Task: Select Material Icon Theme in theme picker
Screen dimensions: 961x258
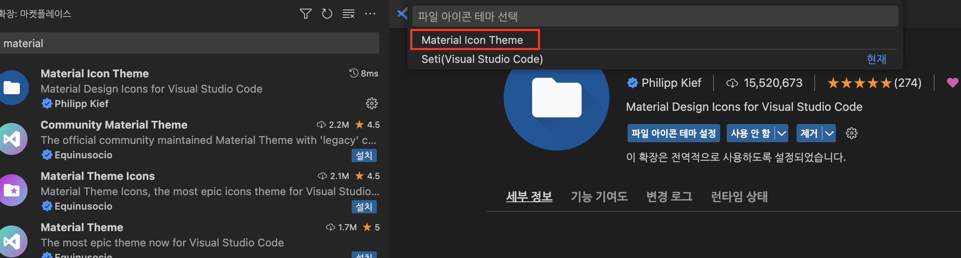Action: coord(655,40)
